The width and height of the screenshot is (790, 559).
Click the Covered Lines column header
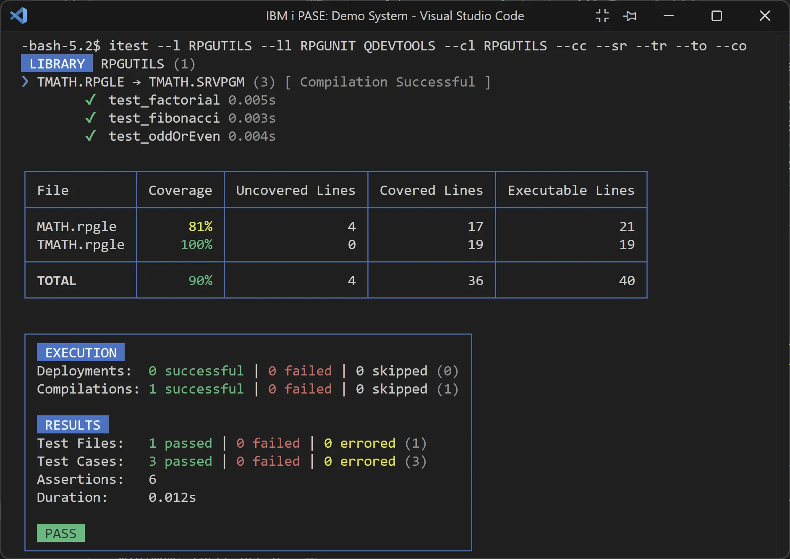point(432,190)
